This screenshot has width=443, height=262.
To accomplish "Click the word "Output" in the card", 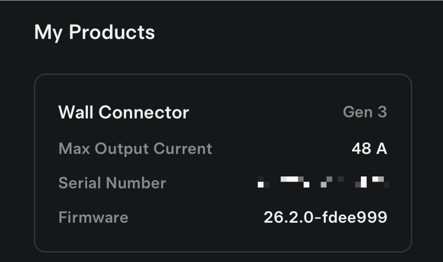I will [x=122, y=149].
